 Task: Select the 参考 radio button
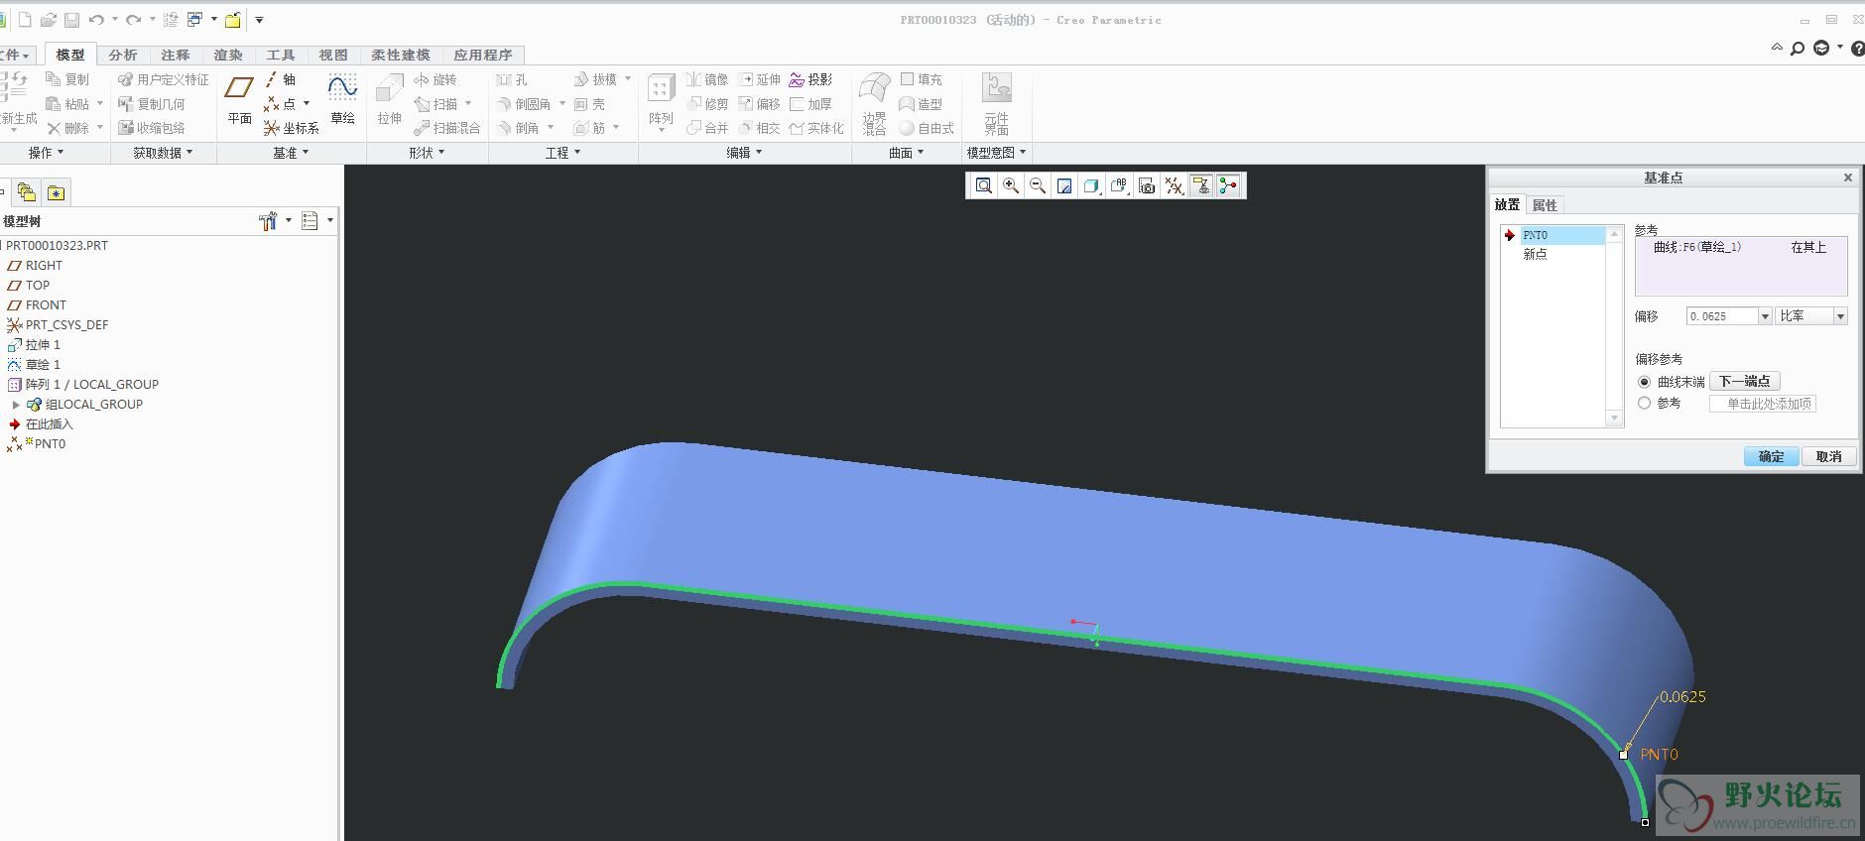click(1644, 404)
